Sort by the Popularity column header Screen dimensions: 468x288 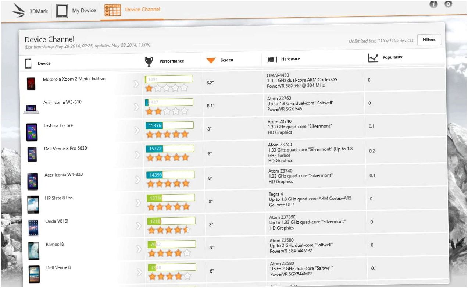[392, 57]
